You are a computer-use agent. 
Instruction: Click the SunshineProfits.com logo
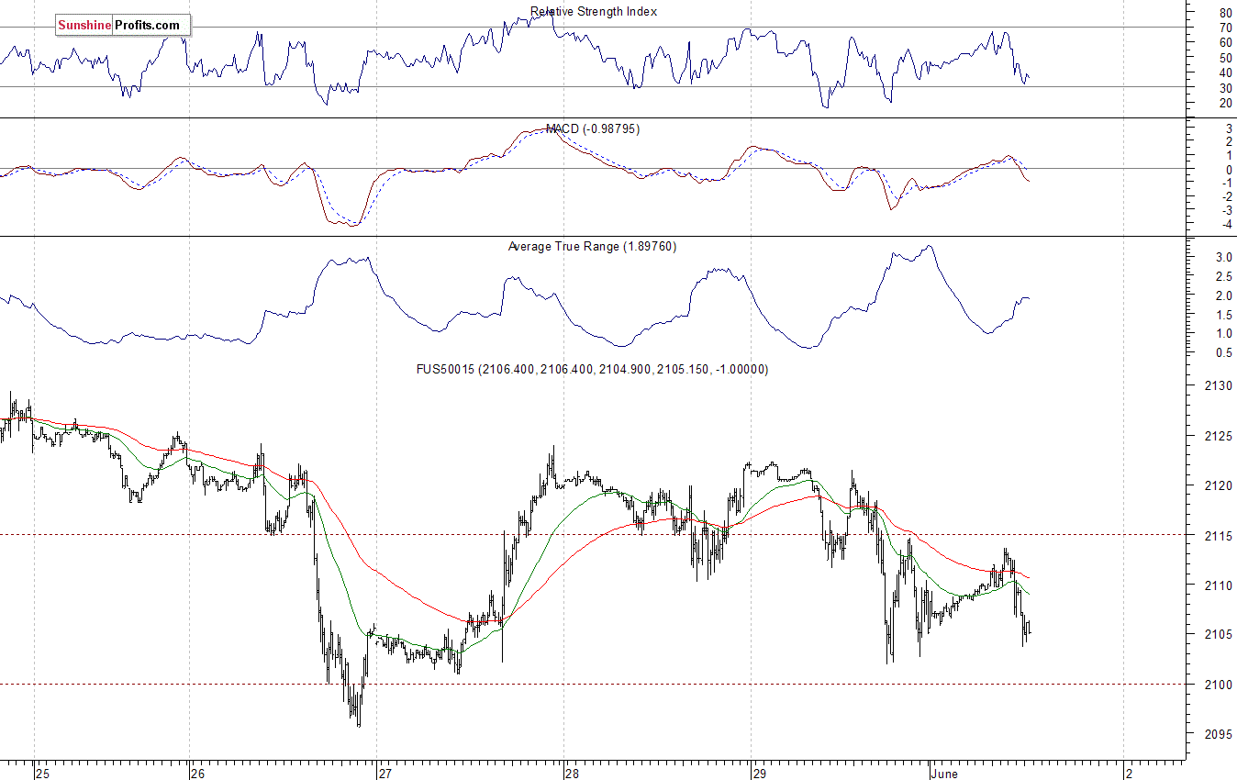tap(122, 26)
